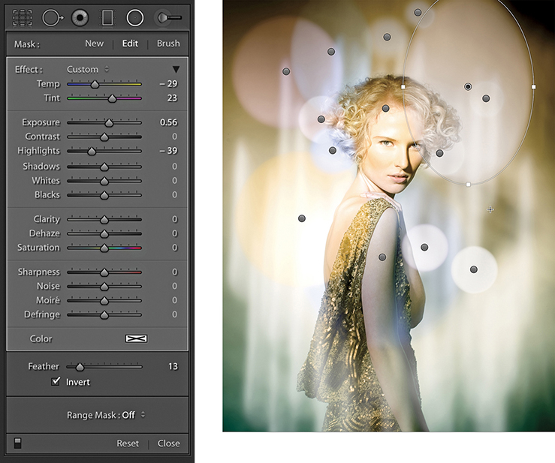Click the Exposure value 0.56 field
Screen dimensions: 555x463
coord(168,122)
